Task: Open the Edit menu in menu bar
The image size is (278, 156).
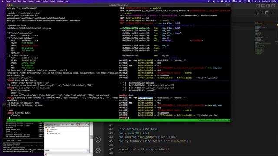Action: [x=20, y=1]
